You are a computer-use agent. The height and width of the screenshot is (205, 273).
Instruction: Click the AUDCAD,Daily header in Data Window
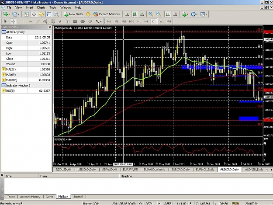(26, 32)
